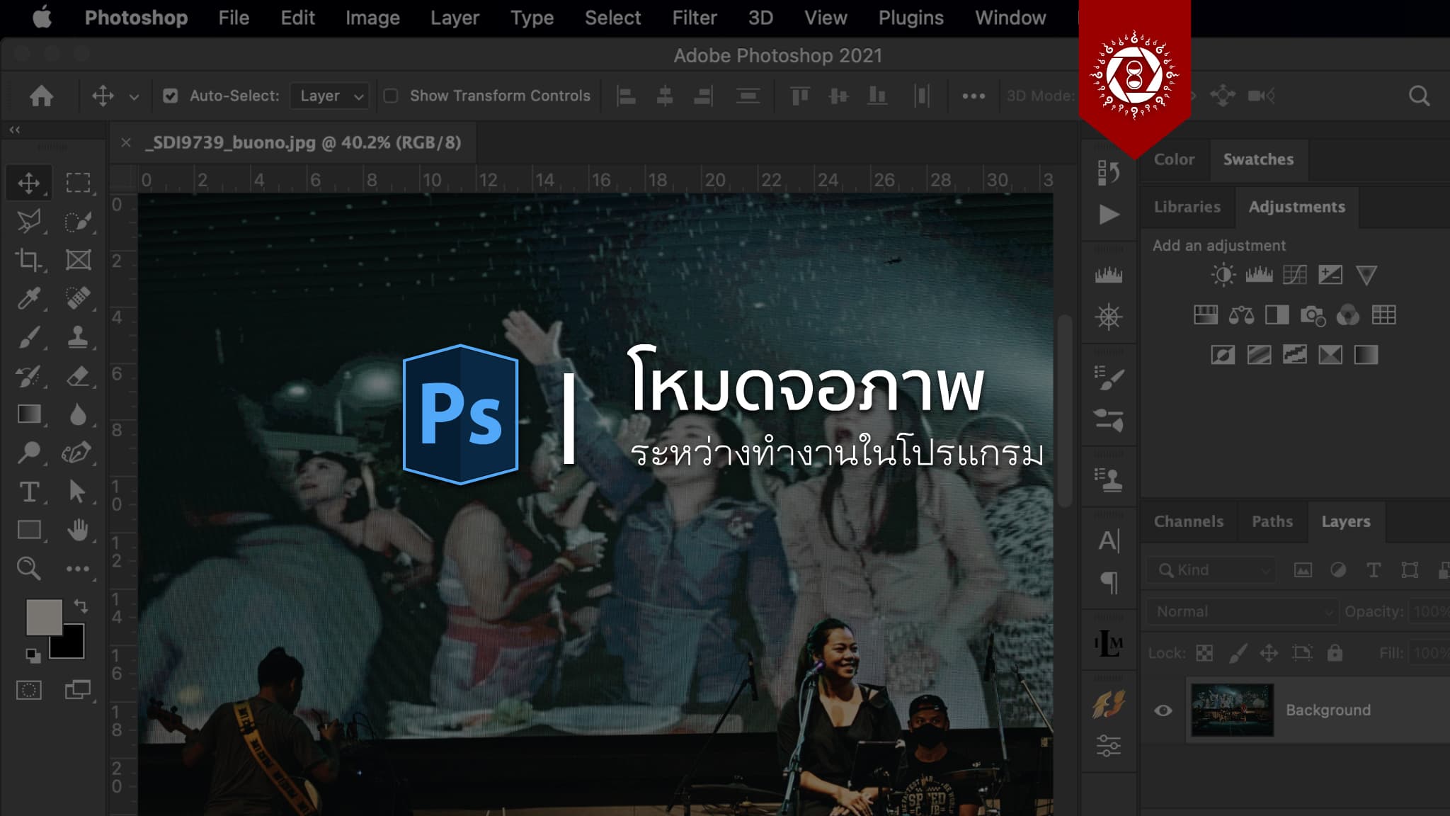Toggle lock transparent pixels

[1204, 653]
